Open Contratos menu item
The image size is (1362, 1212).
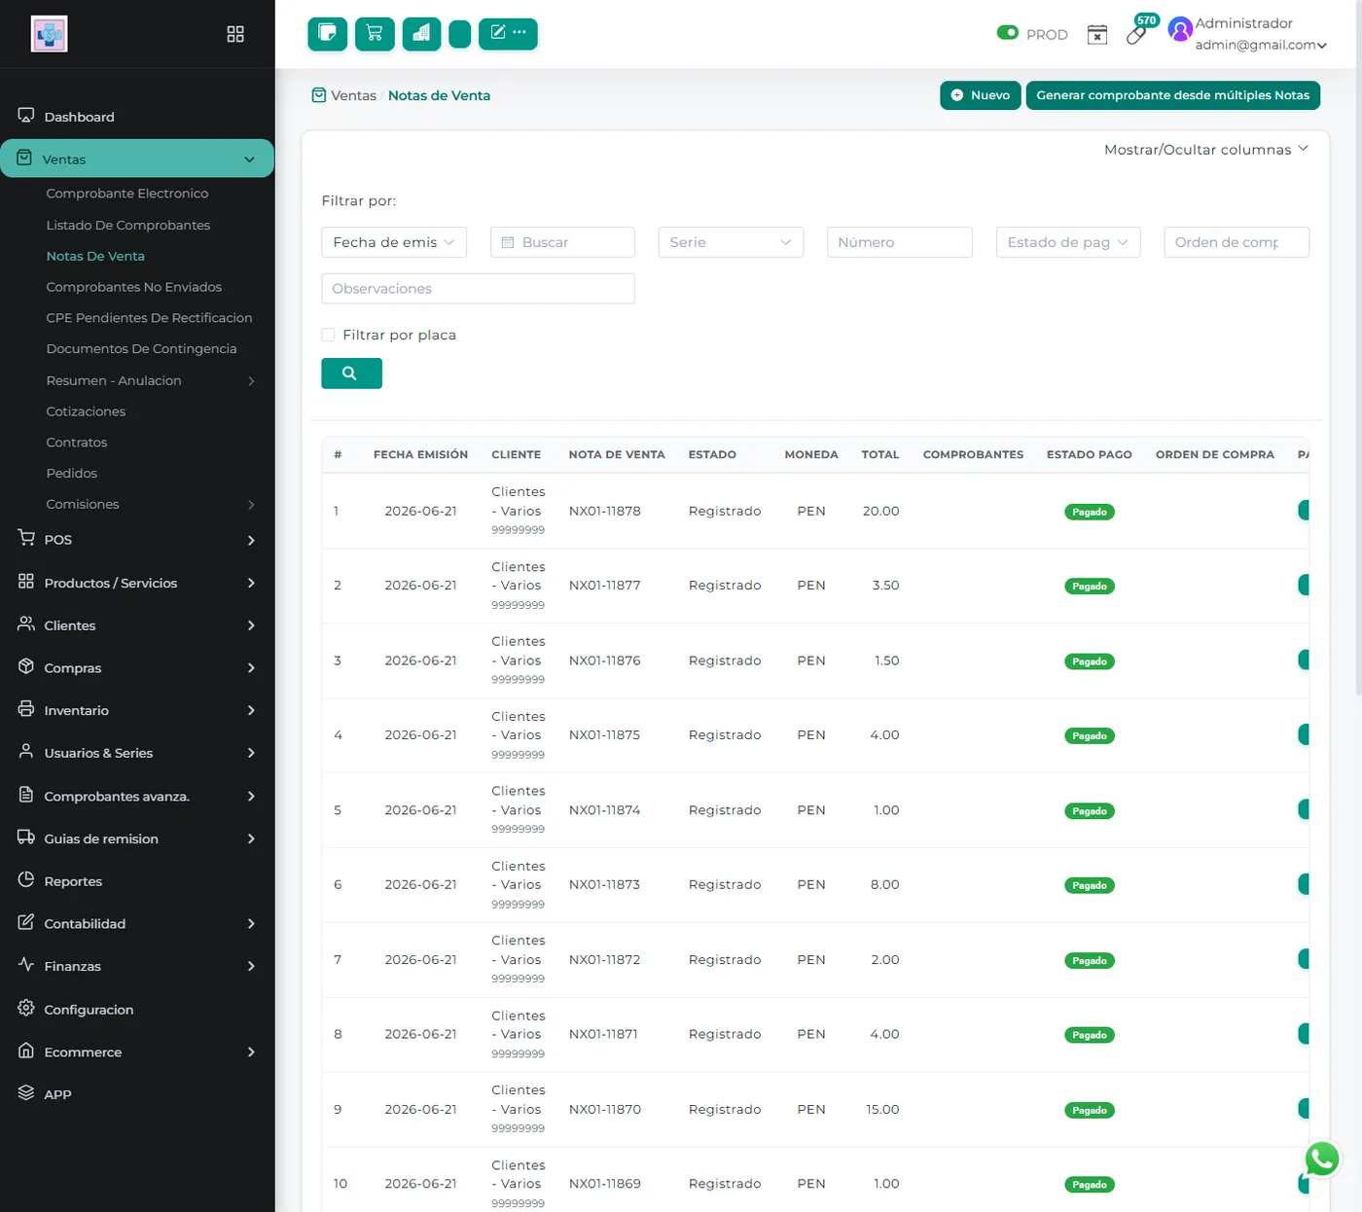pyautogui.click(x=77, y=443)
